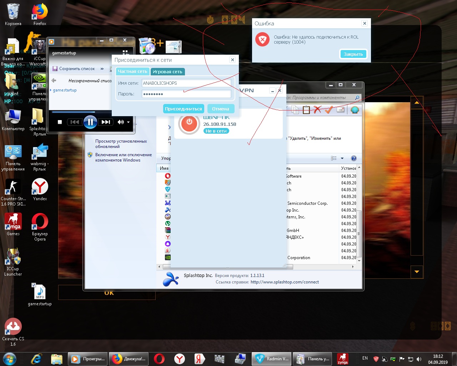Close the Присоединиться к сети dialog
The width and height of the screenshot is (457, 366).
click(232, 60)
